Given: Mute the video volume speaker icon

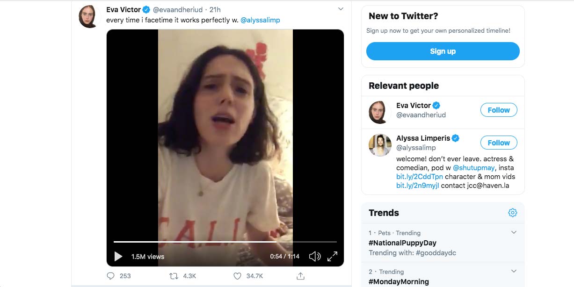Looking at the screenshot, I should click(x=315, y=257).
